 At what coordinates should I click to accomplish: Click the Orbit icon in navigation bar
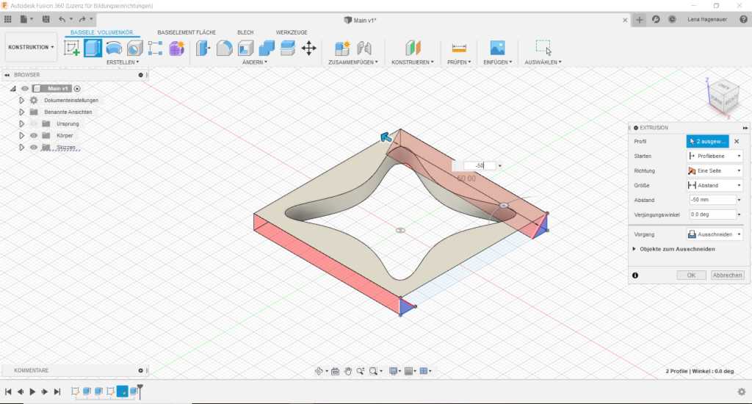click(319, 371)
